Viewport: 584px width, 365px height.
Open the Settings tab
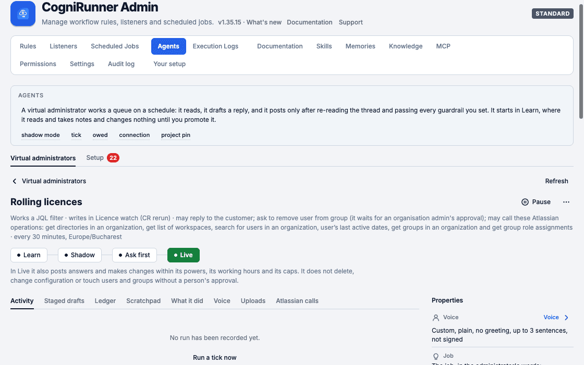82,64
